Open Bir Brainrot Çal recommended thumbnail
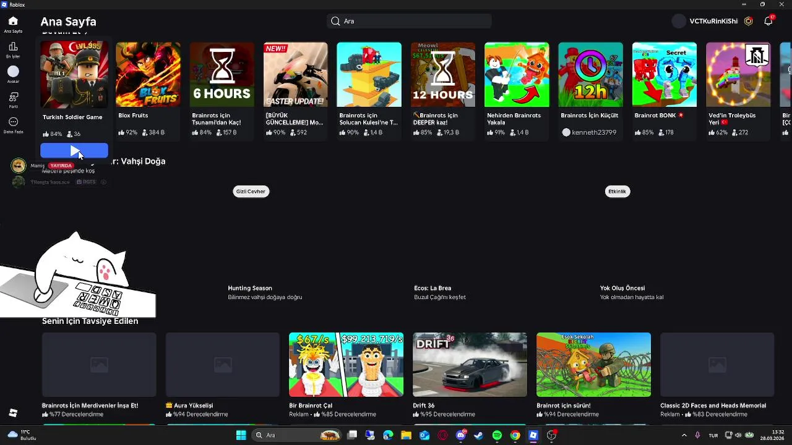This screenshot has height=445, width=792. point(346,365)
